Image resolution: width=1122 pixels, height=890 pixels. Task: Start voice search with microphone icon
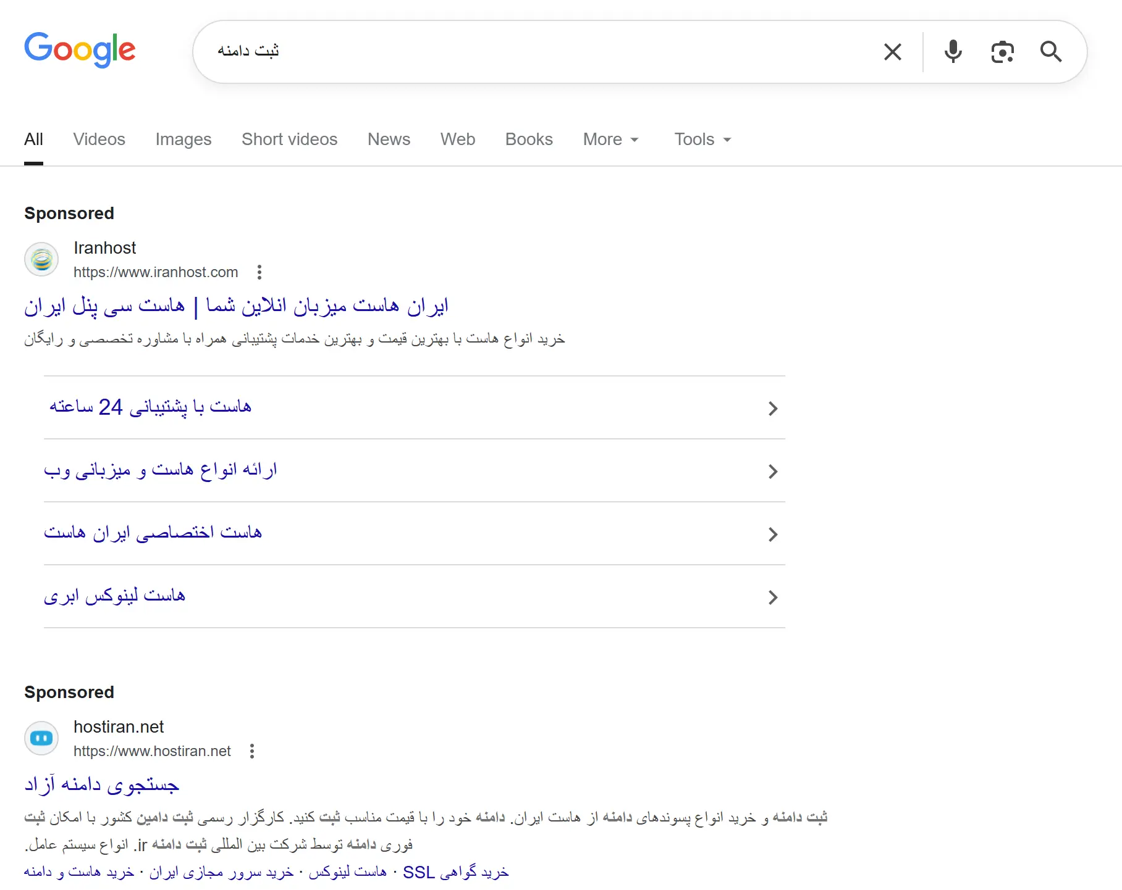(953, 52)
